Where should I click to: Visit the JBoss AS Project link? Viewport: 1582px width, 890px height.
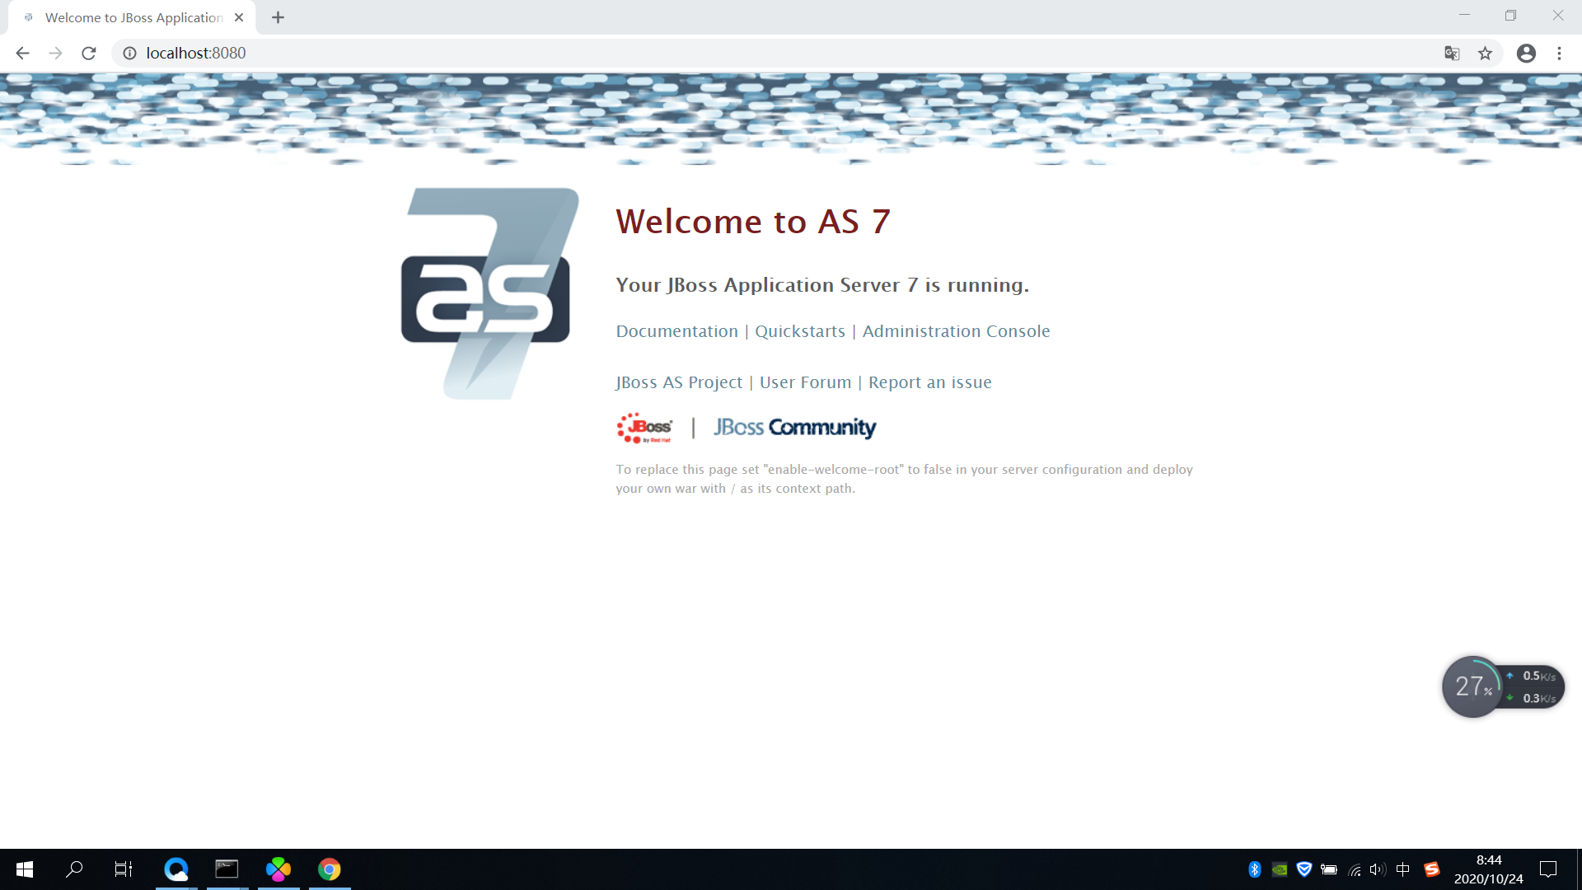[x=678, y=382]
